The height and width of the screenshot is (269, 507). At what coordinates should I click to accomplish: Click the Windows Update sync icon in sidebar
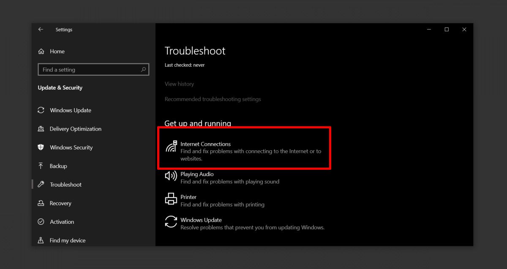[41, 110]
